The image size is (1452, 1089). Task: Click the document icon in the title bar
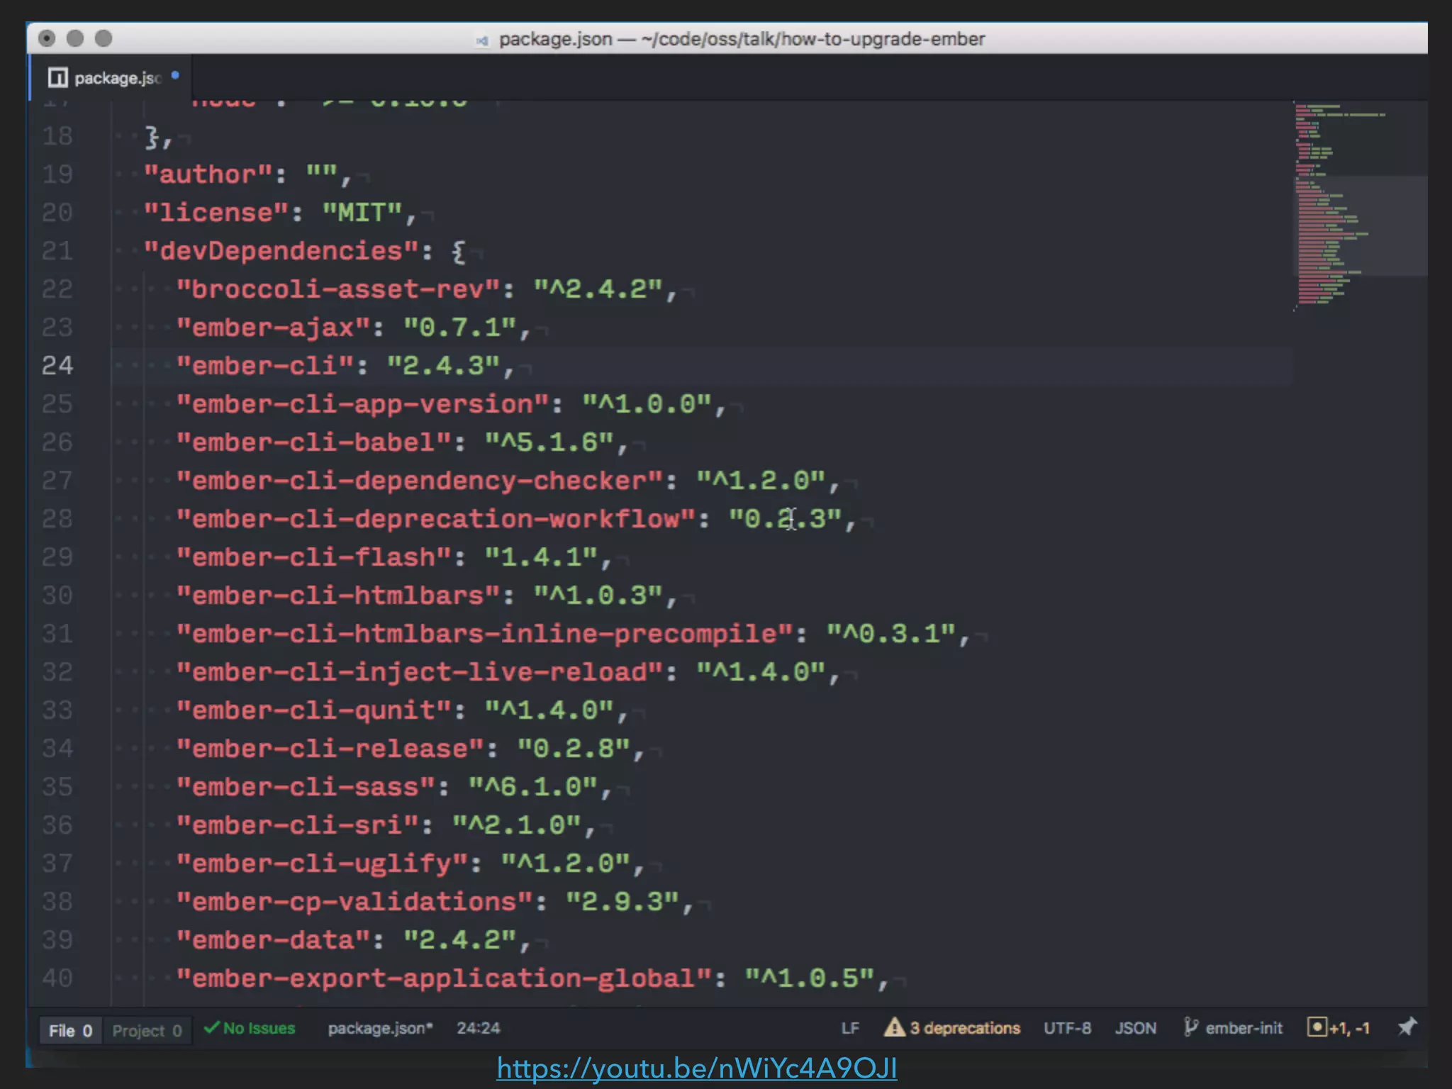(482, 40)
